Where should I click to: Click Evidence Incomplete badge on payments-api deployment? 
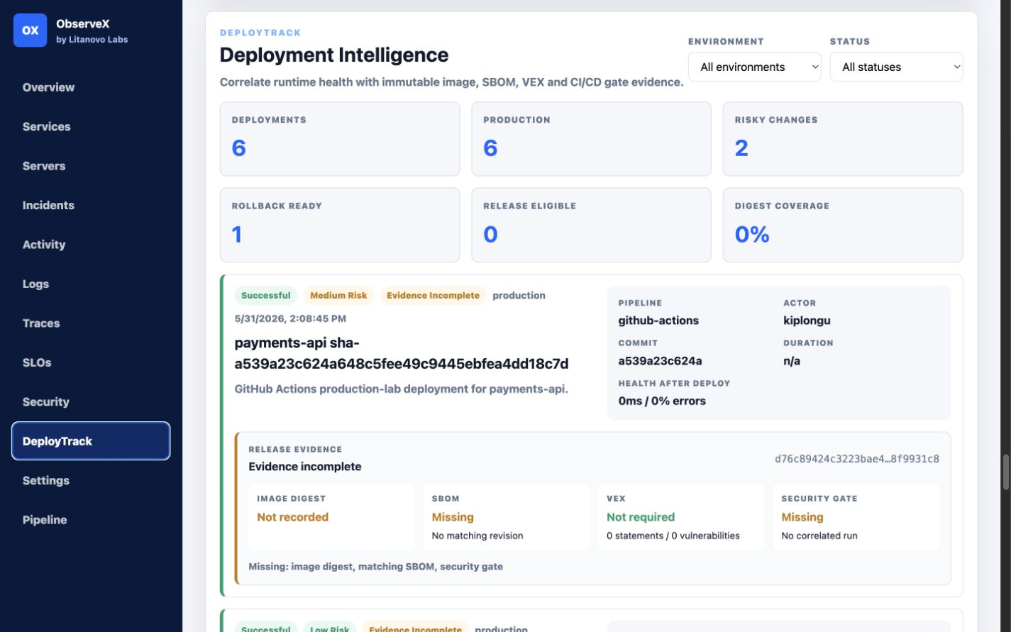tap(433, 296)
